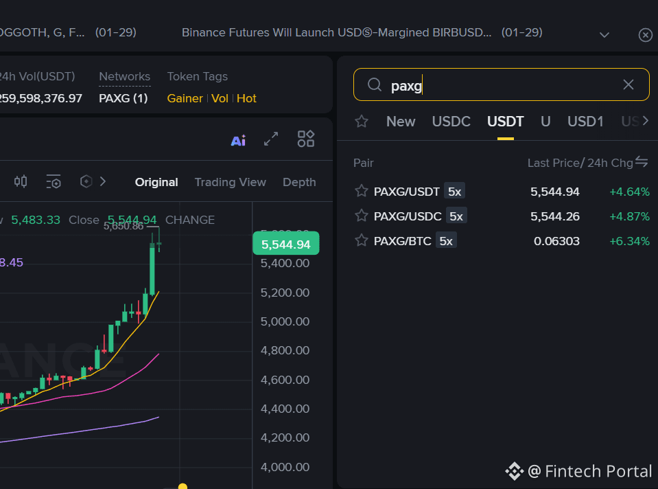Switch to the U market tab

545,122
